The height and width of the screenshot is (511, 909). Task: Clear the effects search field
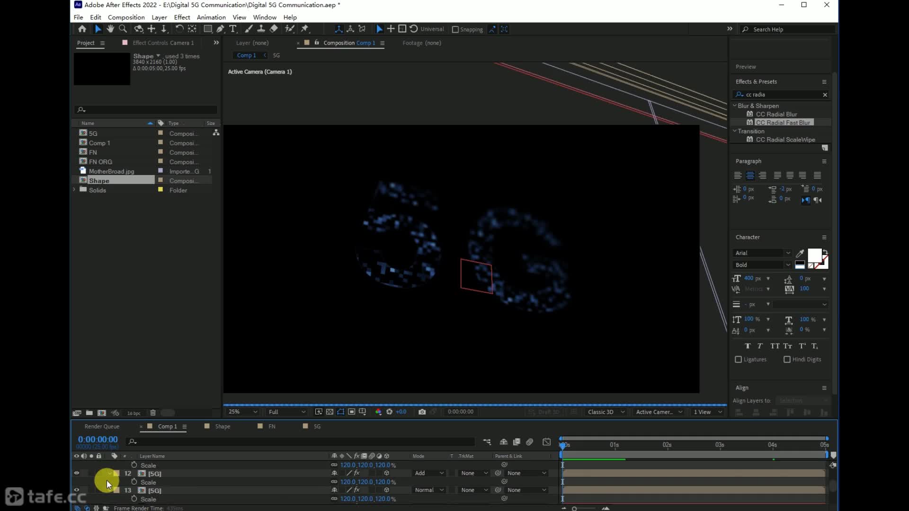pos(825,95)
